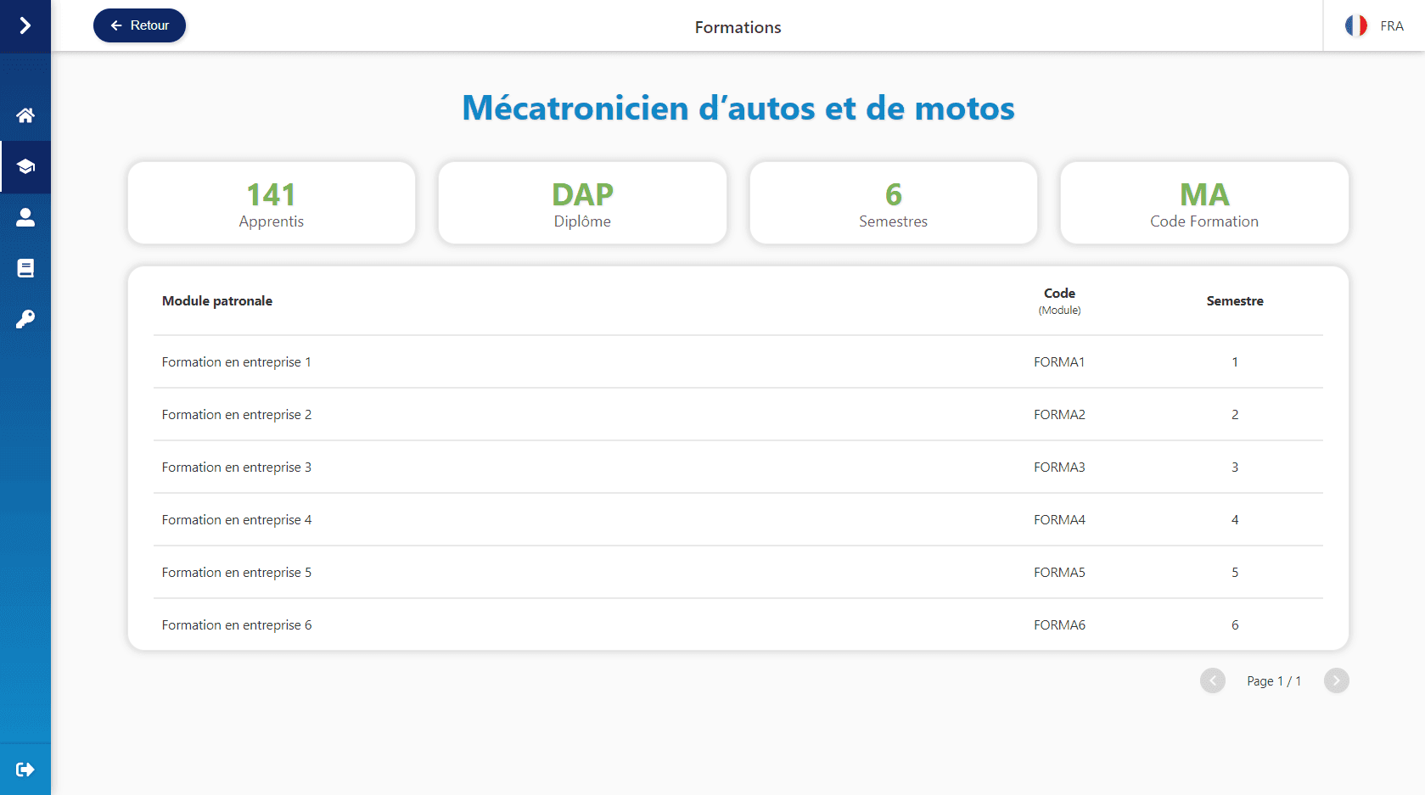Select the Formation en entreprise 3 row
1425x795 pixels.
point(237,467)
